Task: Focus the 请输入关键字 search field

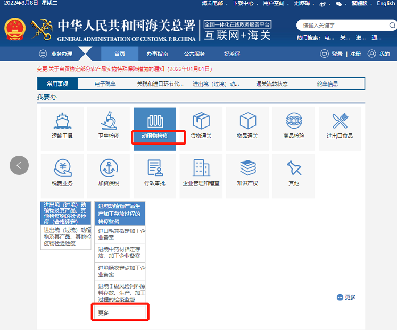Action: point(344,26)
